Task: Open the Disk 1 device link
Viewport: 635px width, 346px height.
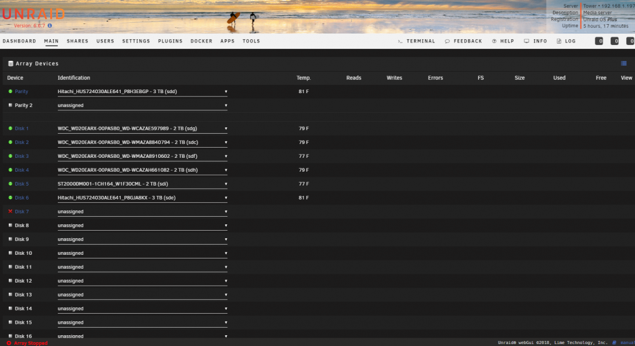Action: point(22,128)
